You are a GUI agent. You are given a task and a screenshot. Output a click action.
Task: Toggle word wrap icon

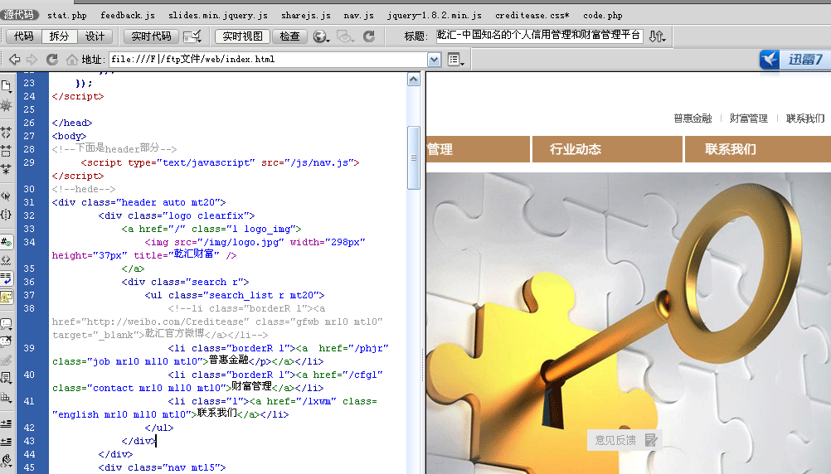pyautogui.click(x=7, y=278)
